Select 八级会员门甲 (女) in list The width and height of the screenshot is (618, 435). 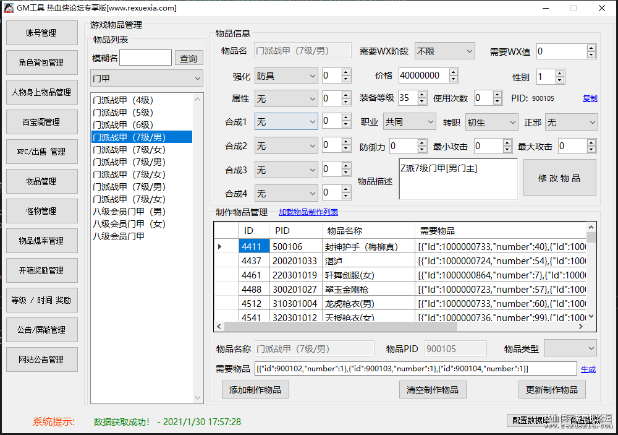(142, 224)
